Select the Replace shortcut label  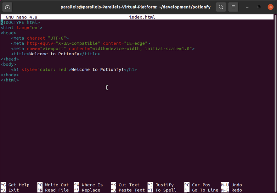point(91,190)
